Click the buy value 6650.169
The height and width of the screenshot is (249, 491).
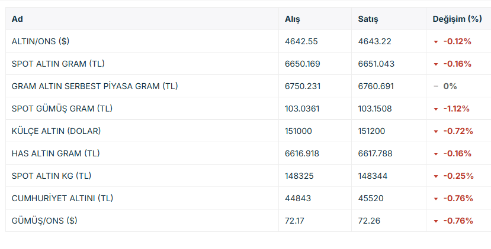tap(303, 64)
